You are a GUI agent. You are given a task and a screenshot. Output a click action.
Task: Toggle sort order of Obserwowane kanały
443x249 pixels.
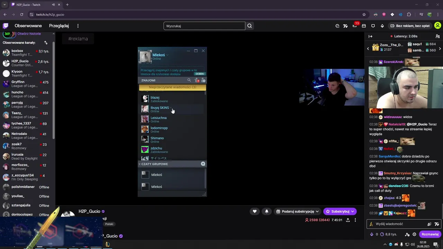click(x=46, y=43)
